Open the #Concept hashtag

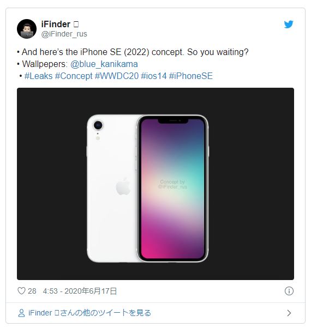tap(74, 76)
